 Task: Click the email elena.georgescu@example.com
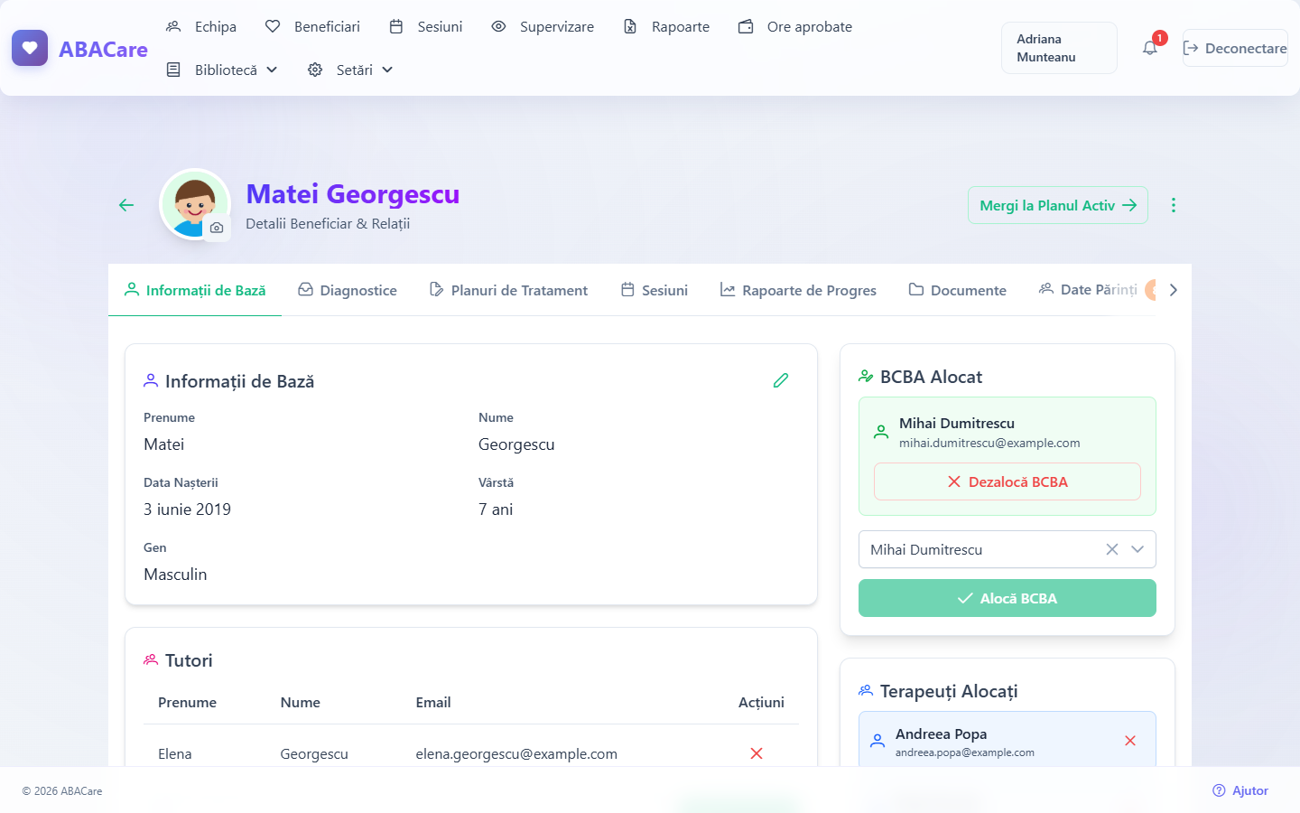point(516,753)
